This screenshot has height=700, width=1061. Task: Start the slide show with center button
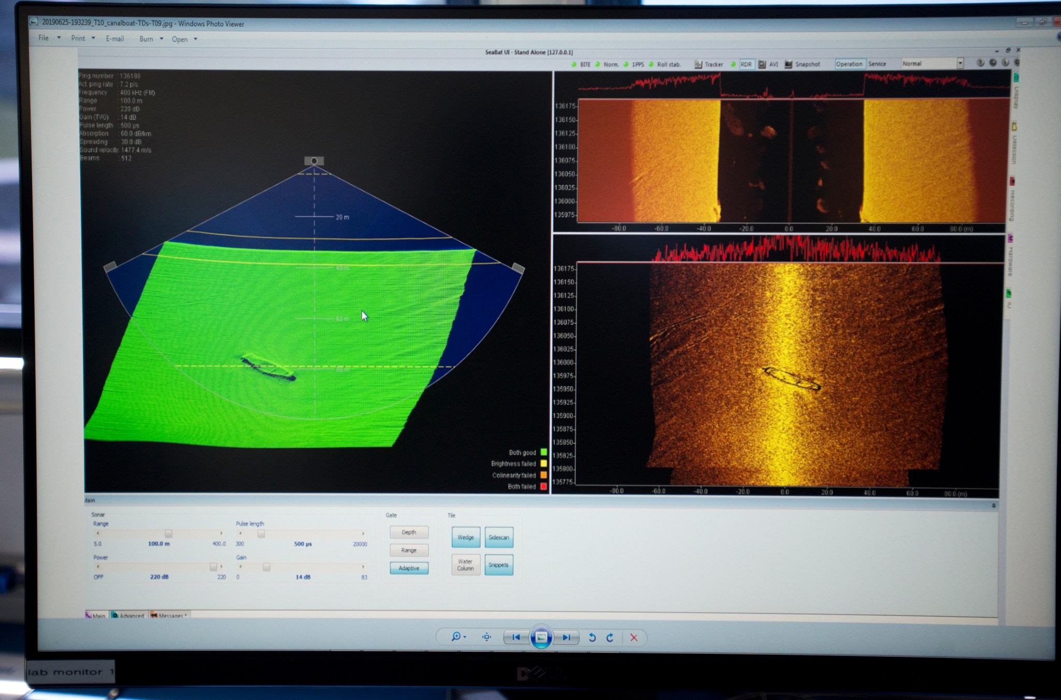point(541,637)
